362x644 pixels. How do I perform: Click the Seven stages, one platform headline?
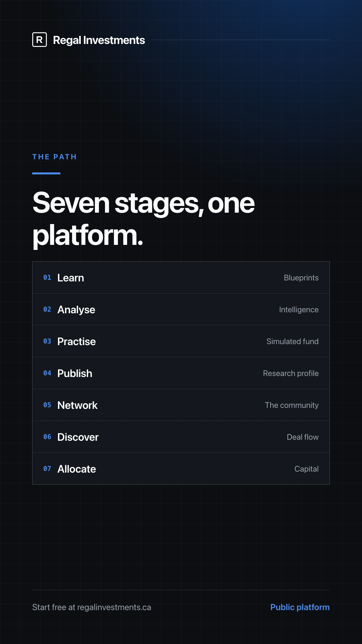point(143,219)
